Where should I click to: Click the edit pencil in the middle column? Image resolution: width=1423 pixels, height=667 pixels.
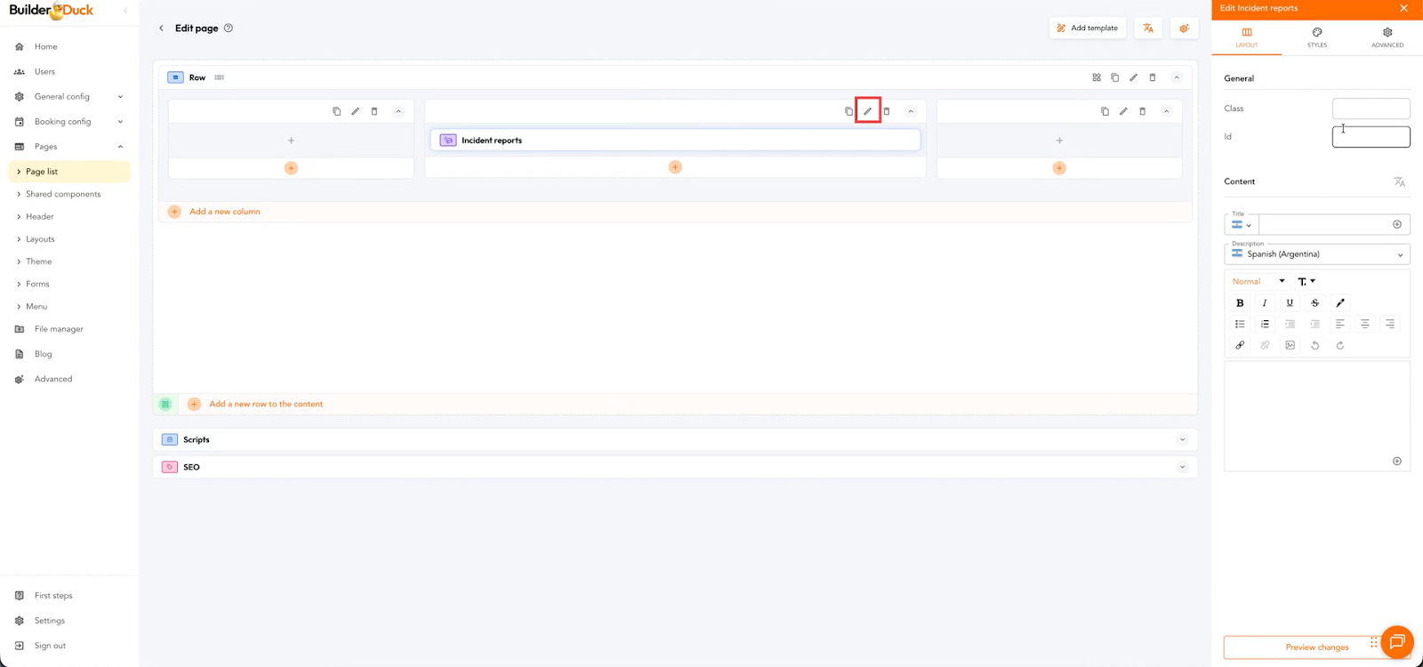pos(867,111)
